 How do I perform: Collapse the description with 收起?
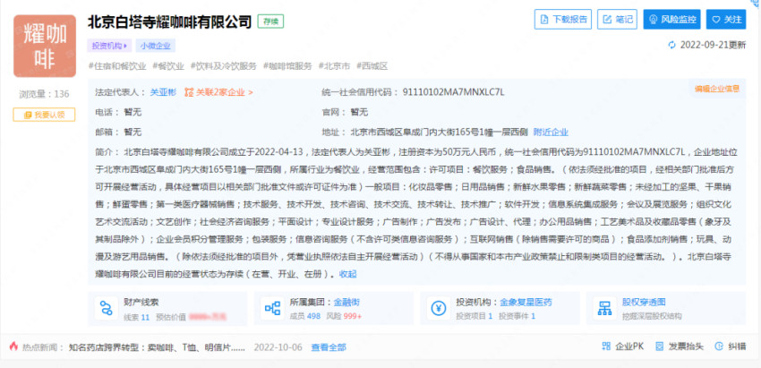point(347,274)
